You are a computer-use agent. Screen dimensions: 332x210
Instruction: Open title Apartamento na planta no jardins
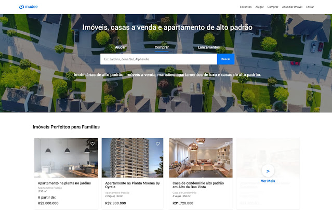click(64, 183)
